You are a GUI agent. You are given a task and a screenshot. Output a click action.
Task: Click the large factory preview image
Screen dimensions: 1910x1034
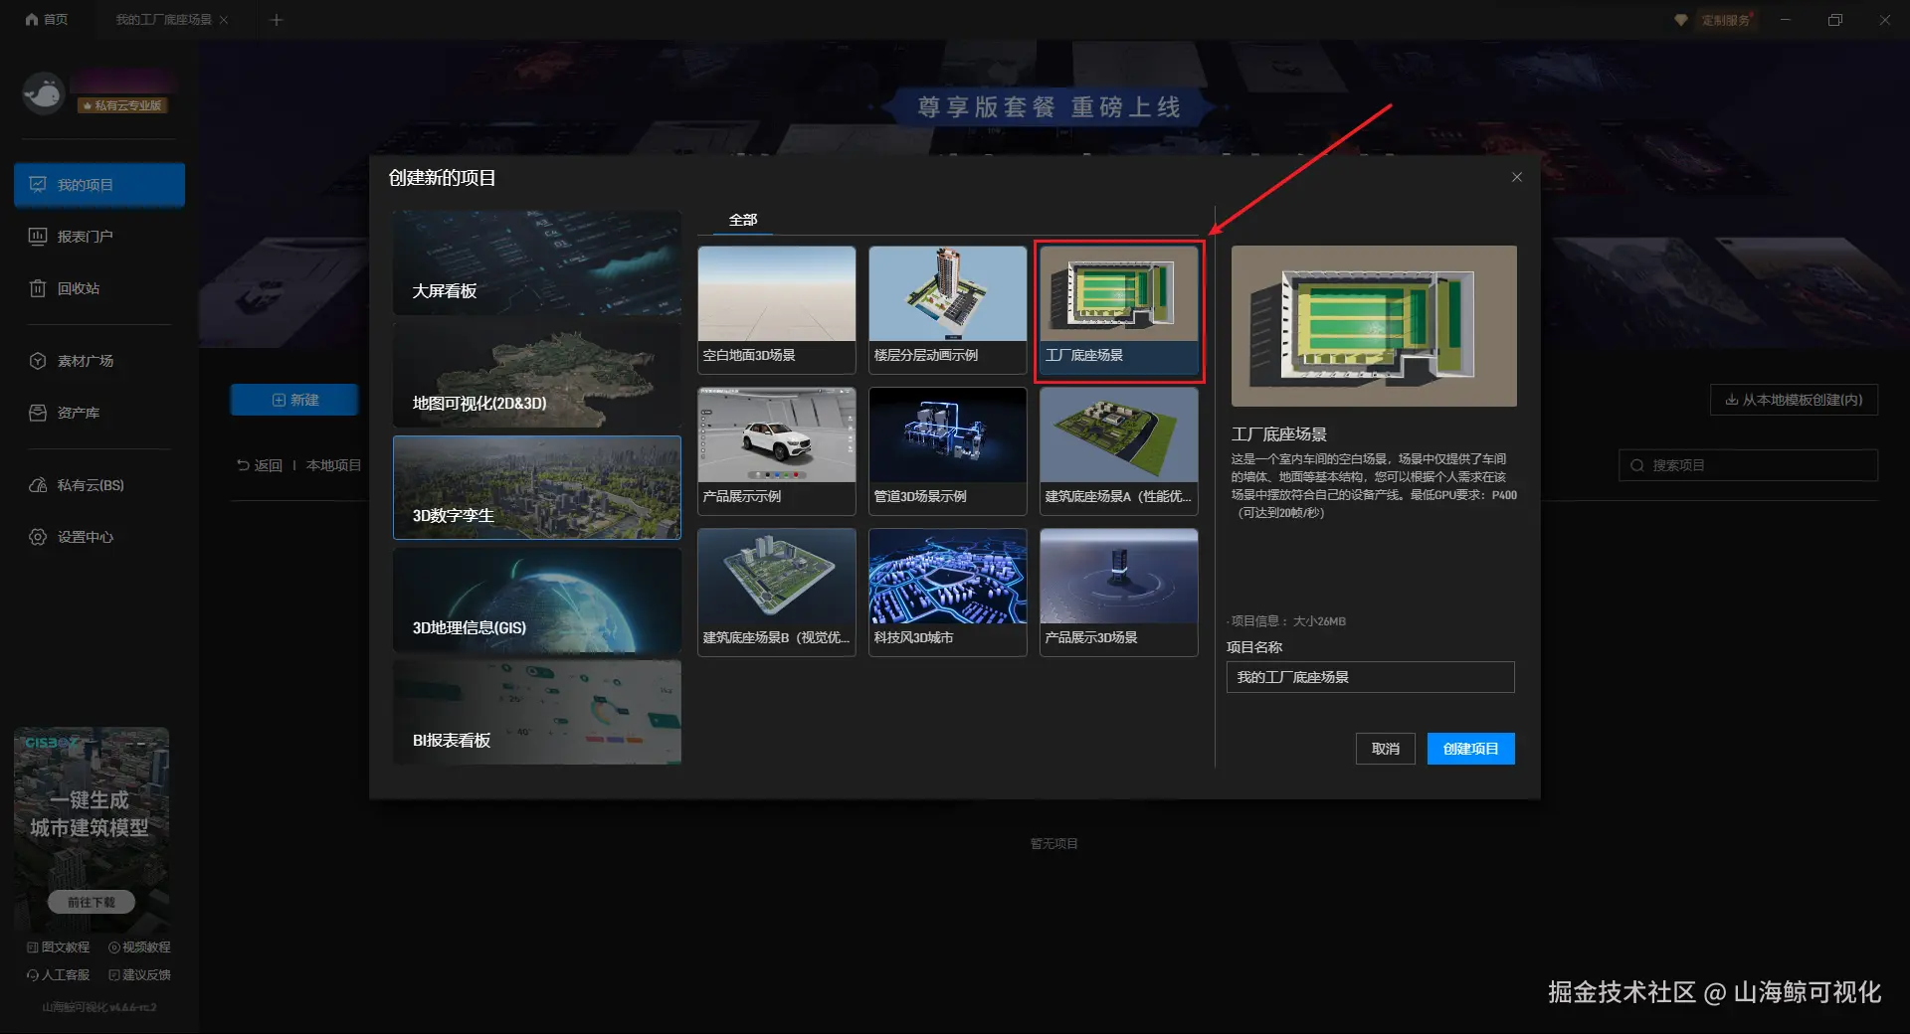1374,326
